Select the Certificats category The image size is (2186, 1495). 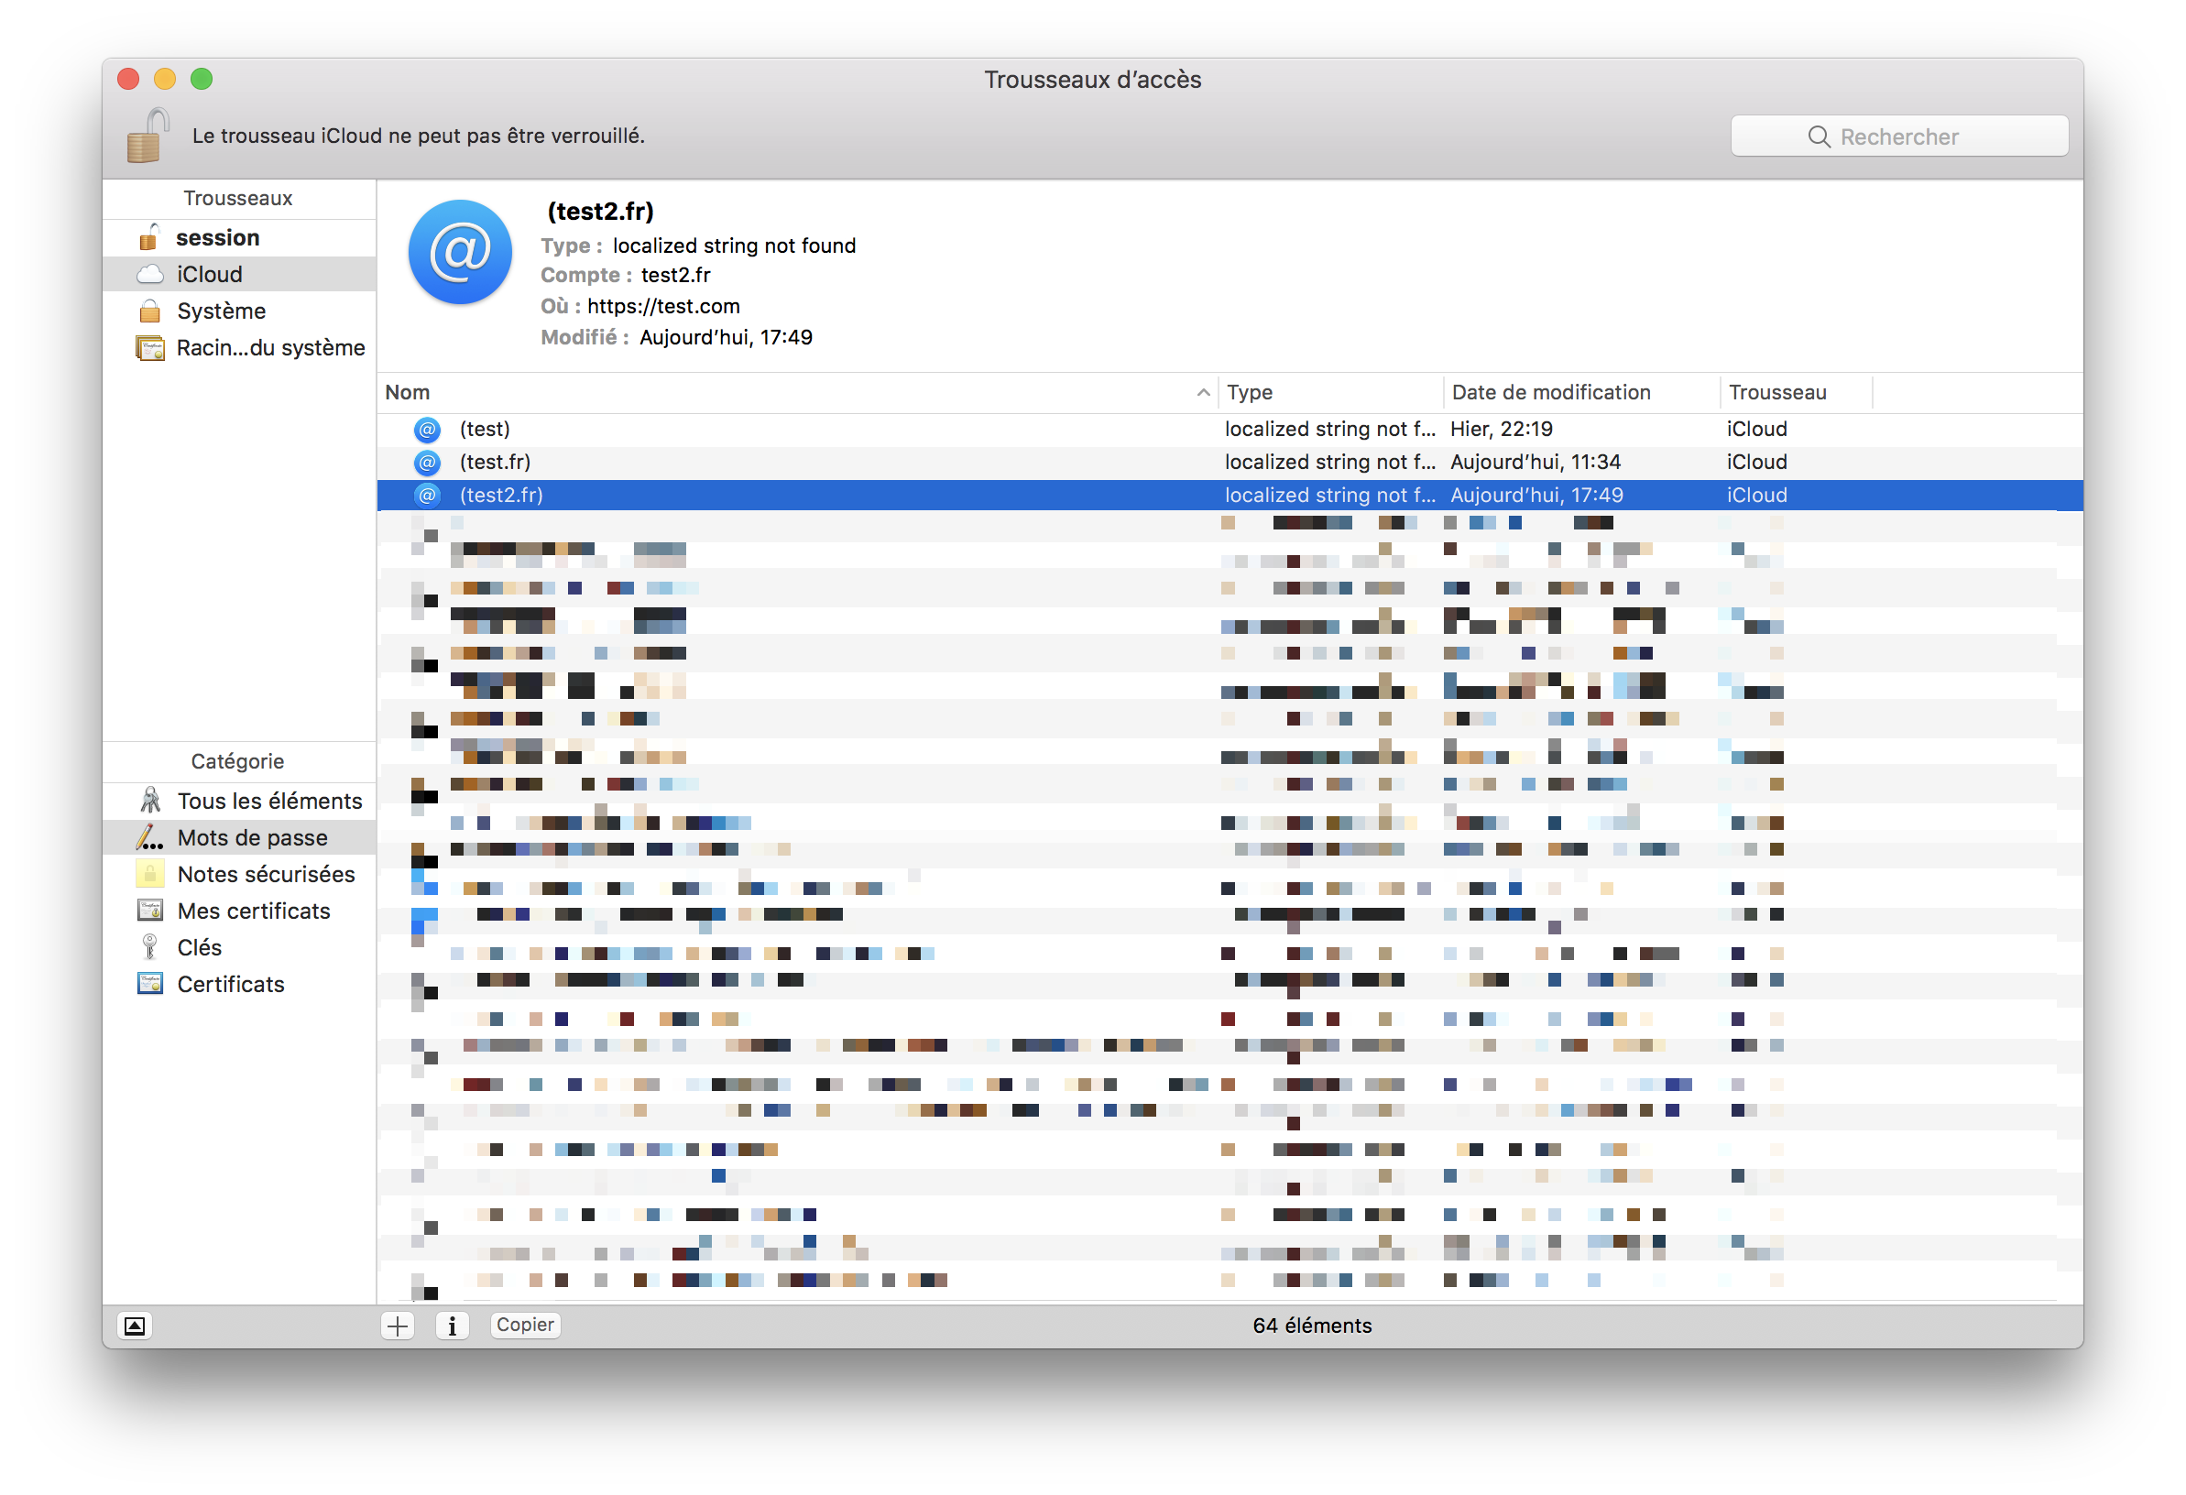coord(231,985)
